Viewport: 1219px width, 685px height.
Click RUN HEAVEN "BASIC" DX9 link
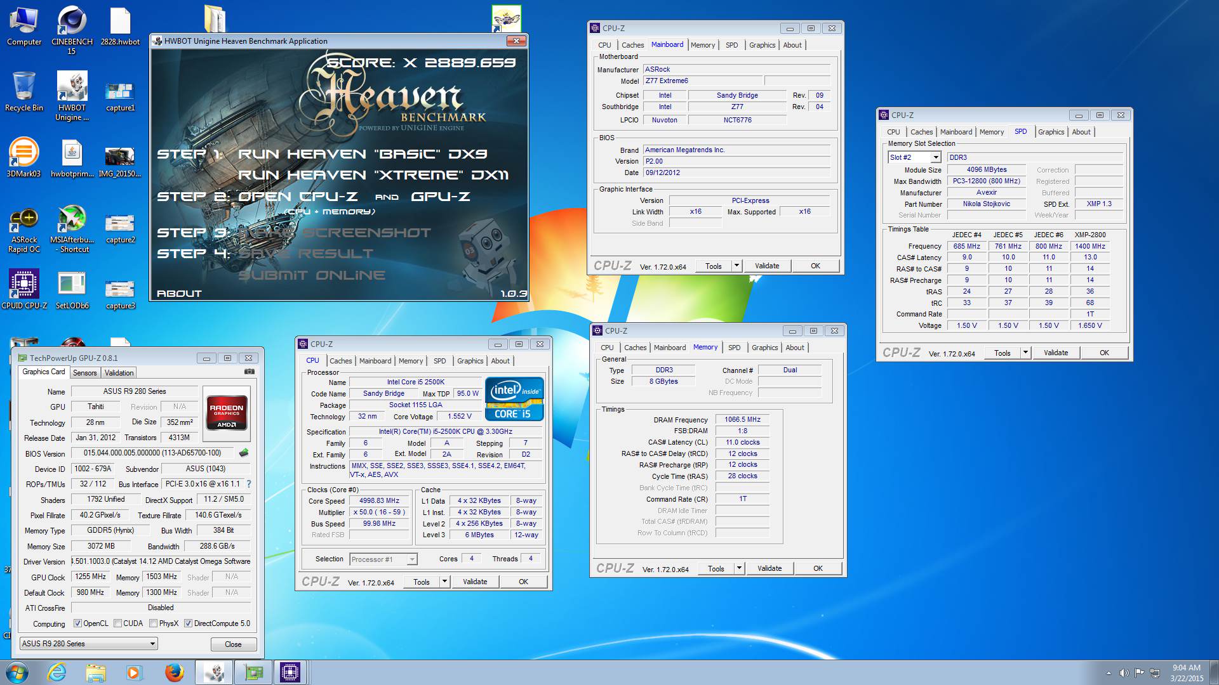[363, 154]
